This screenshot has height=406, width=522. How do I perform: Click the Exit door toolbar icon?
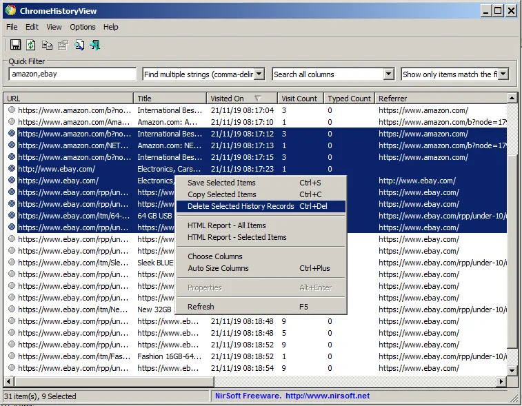95,45
